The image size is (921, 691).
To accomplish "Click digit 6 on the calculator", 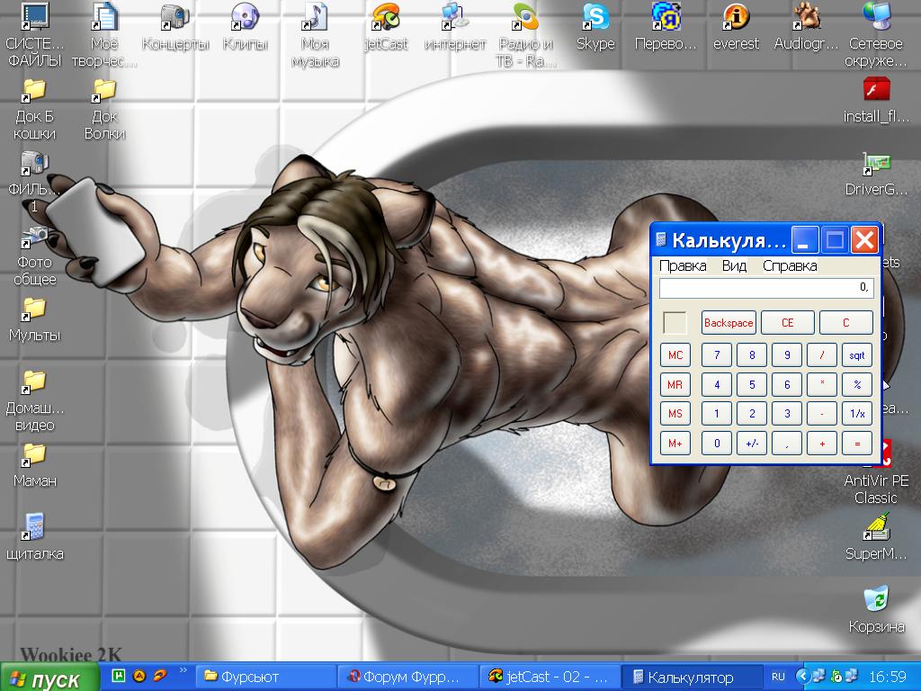I will coord(787,384).
